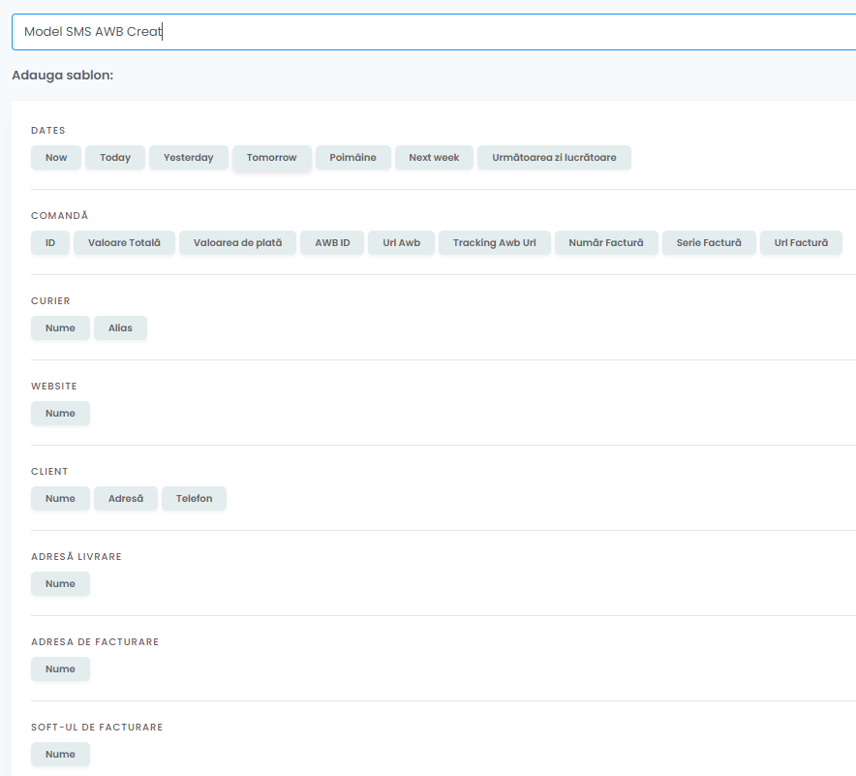This screenshot has width=856, height=776.
Task: Add the courier Alias tag
Action: pyautogui.click(x=120, y=327)
